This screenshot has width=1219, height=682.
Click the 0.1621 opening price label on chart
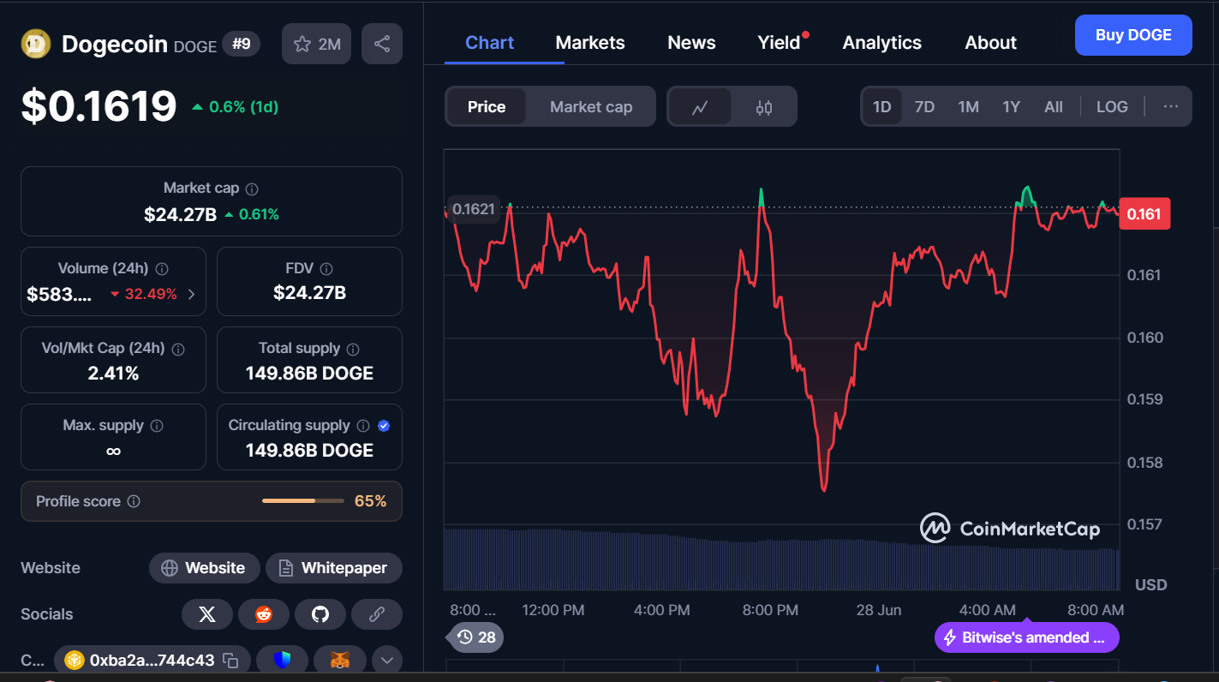click(x=474, y=209)
